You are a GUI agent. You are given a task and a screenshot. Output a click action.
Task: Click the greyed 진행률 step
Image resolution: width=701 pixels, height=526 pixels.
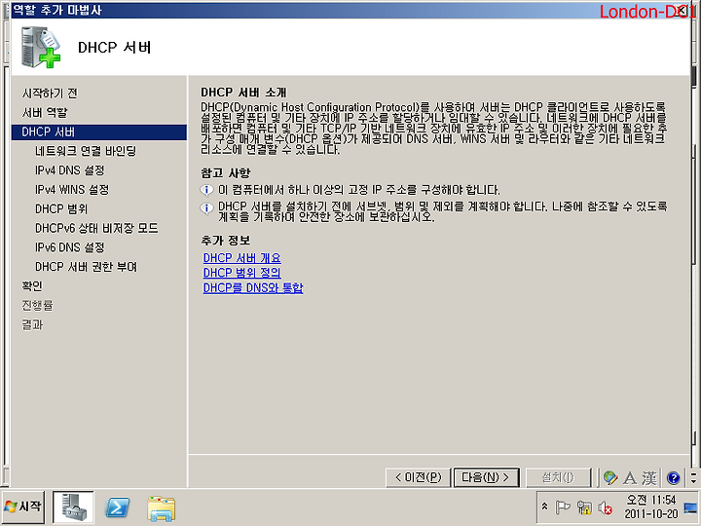coord(38,305)
